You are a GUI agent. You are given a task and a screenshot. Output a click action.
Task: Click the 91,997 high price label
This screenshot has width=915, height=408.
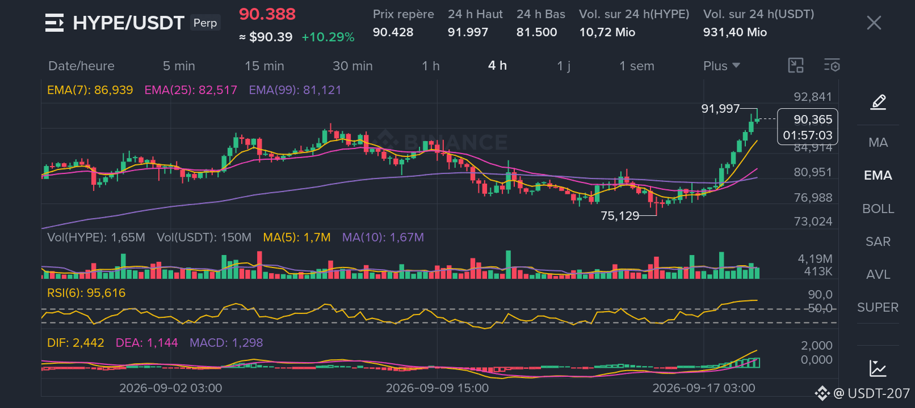720,108
